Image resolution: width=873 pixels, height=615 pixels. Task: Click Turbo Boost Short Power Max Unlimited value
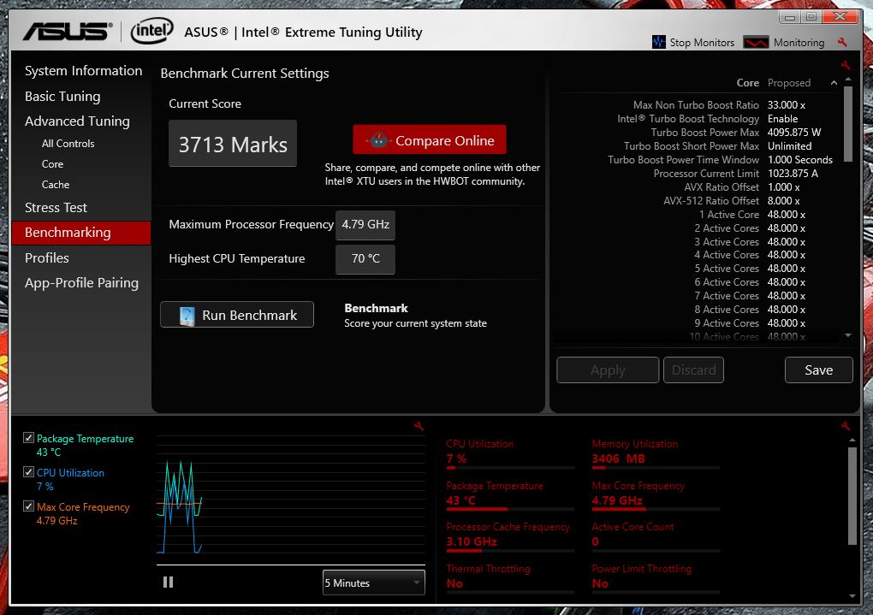[x=789, y=146]
